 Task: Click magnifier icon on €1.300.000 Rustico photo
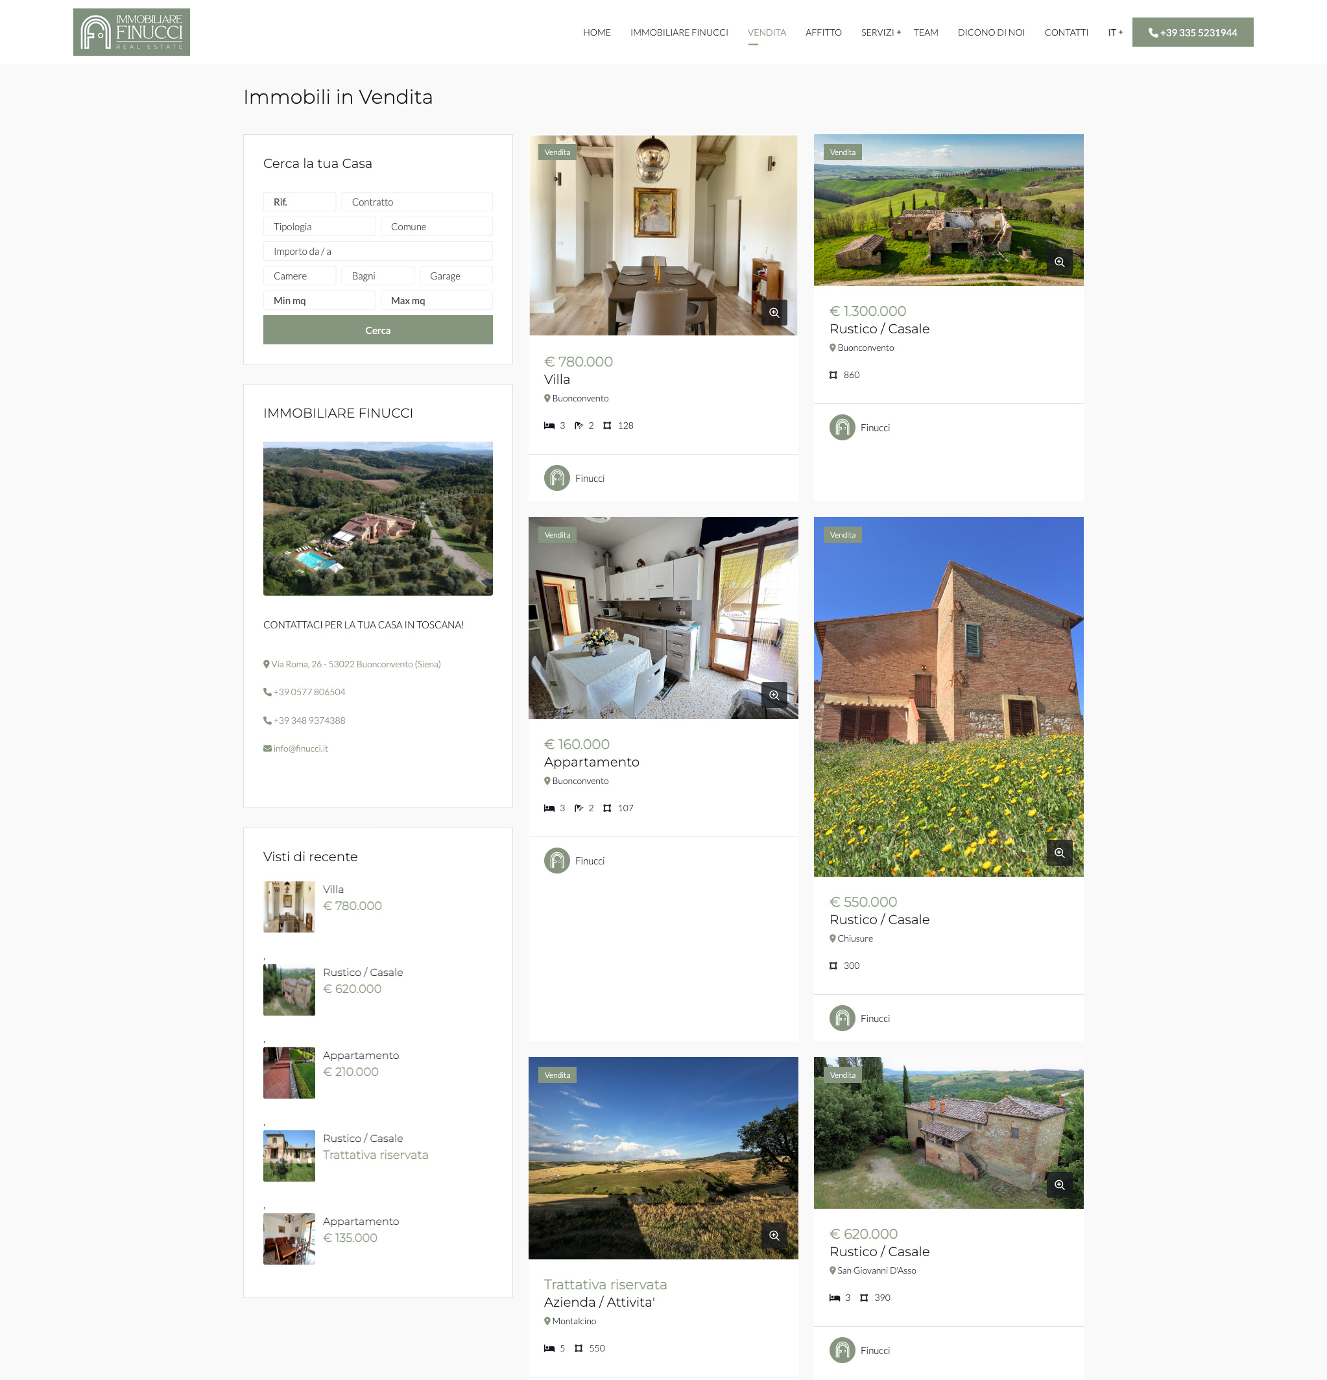tap(1059, 262)
